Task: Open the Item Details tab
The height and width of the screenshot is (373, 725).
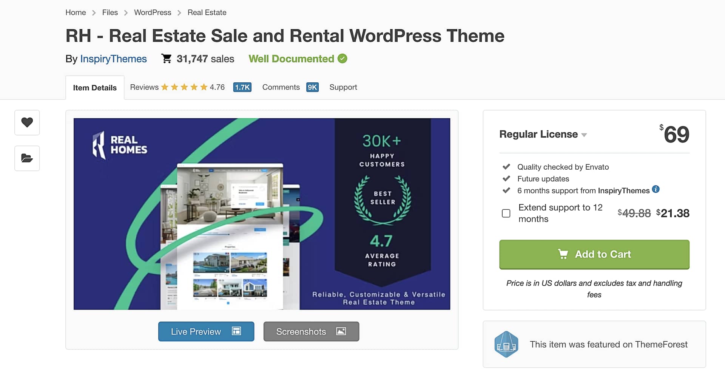Action: click(x=95, y=88)
